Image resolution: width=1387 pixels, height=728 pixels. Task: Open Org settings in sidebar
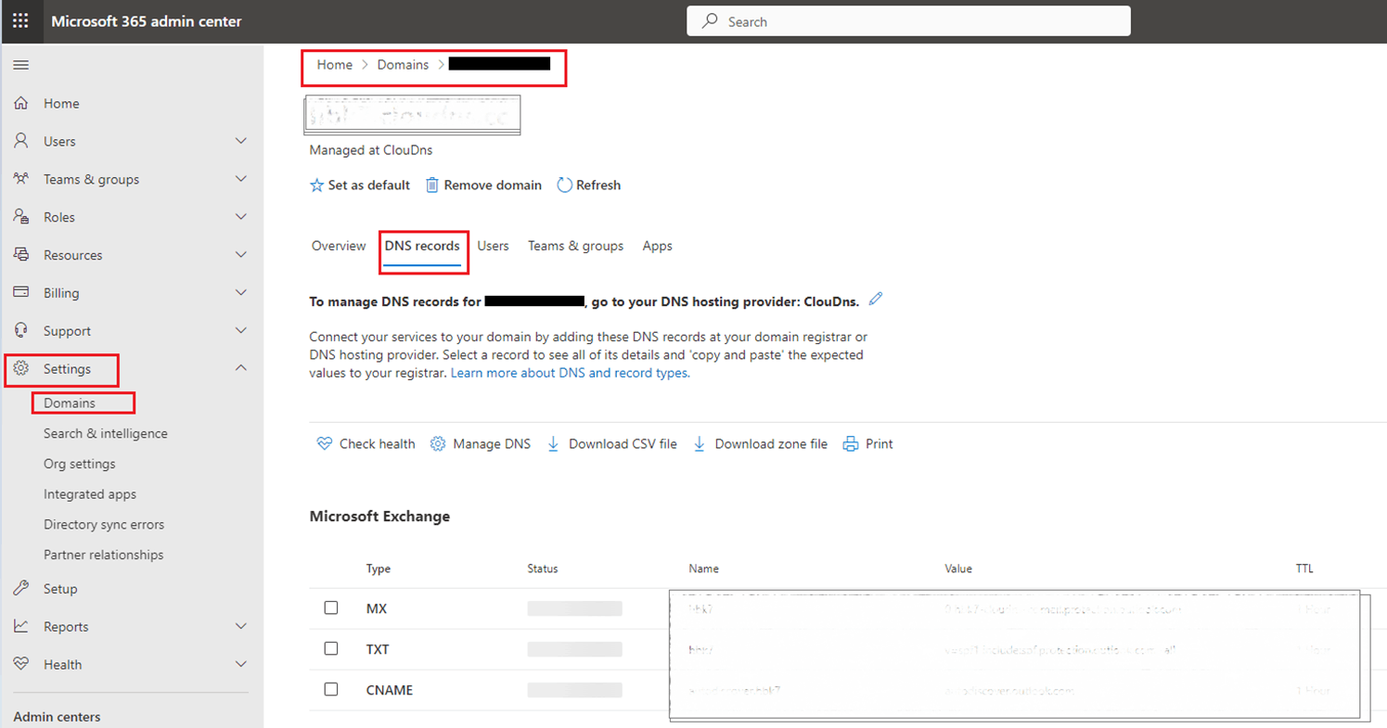pyautogui.click(x=80, y=464)
